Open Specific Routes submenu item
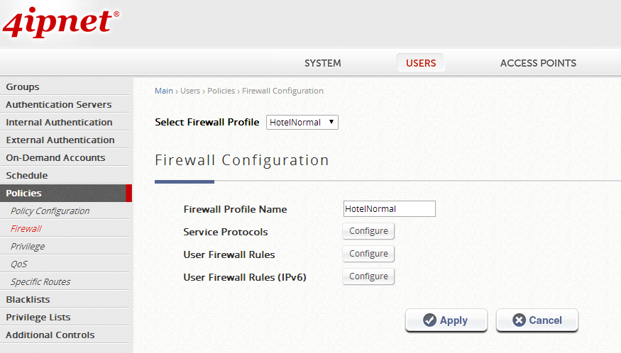Screen dimensions: 621x353 (x=40, y=282)
